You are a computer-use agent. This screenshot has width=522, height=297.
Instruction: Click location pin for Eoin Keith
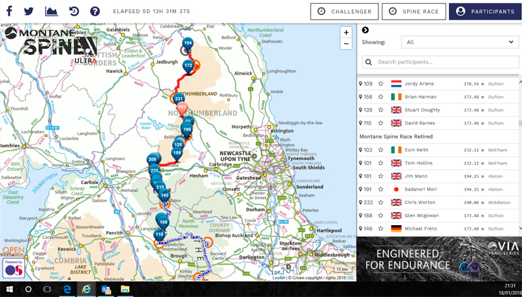361,150
